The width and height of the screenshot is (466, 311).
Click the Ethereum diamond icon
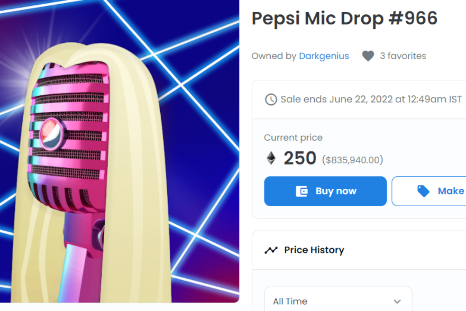pos(271,158)
